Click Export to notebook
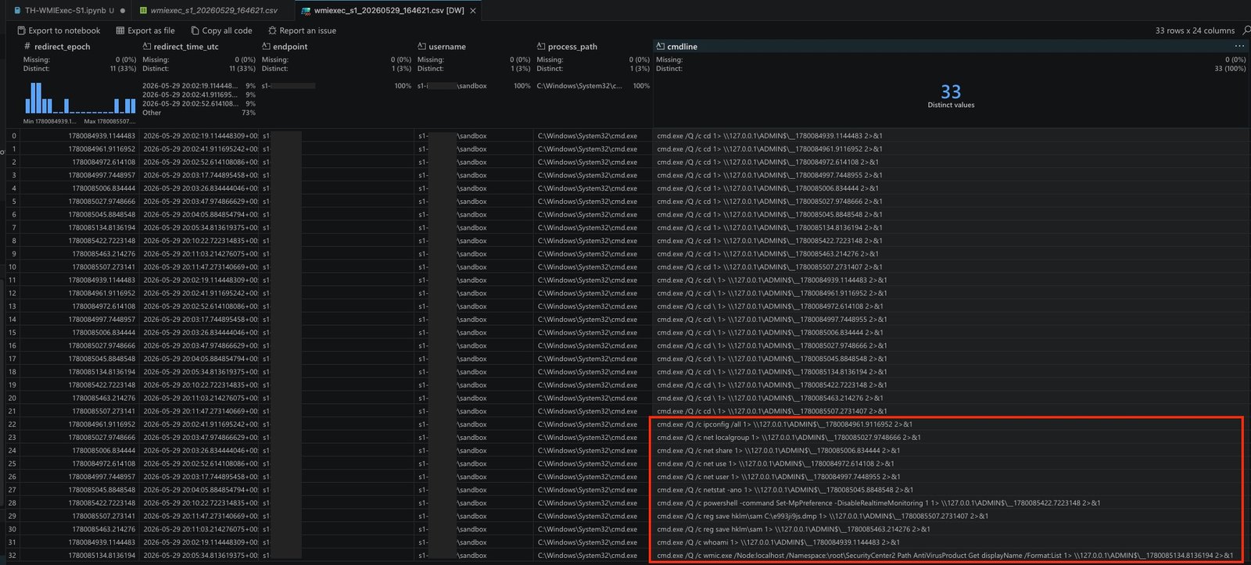This screenshot has width=1251, height=565. [59, 30]
